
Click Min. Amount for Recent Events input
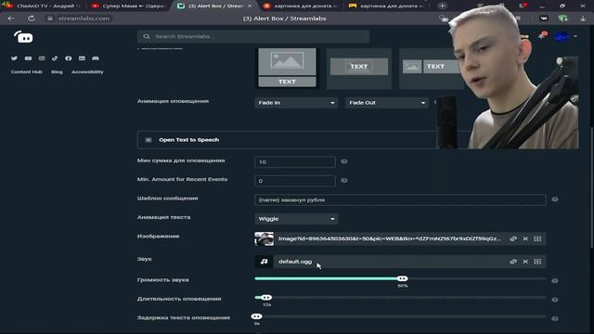pos(295,181)
